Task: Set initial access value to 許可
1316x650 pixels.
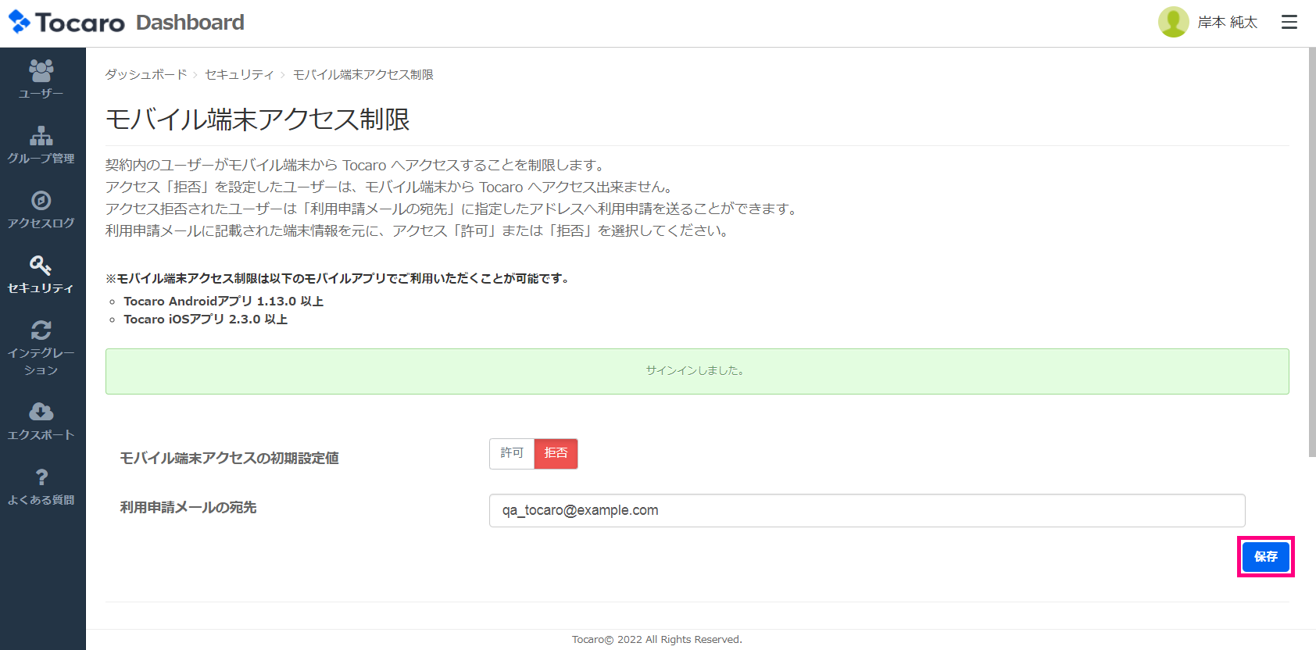Action: [x=512, y=453]
